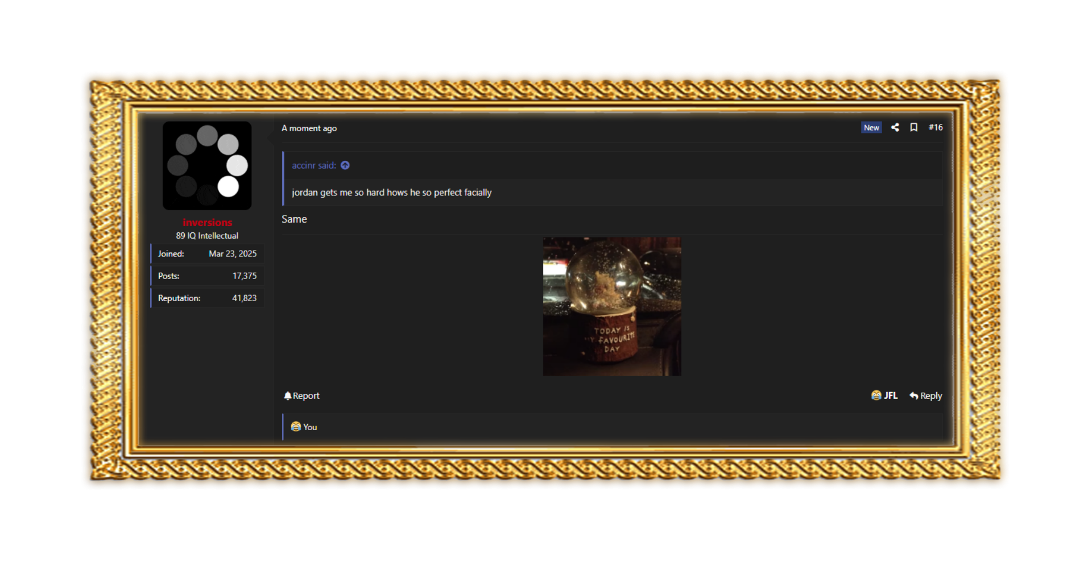The height and width of the screenshot is (562, 1092).
Task: Toggle the JFL reaction label
Action: tap(891, 396)
